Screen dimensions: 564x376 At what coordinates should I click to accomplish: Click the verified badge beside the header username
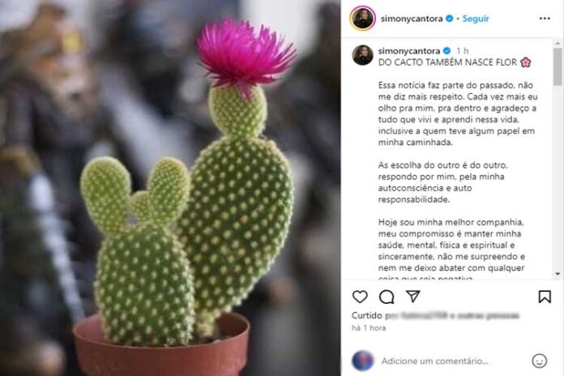pos(449,19)
